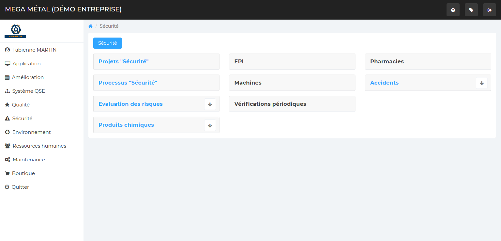Click the star icon beside Qualité
The height and width of the screenshot is (241, 501).
tap(7, 105)
